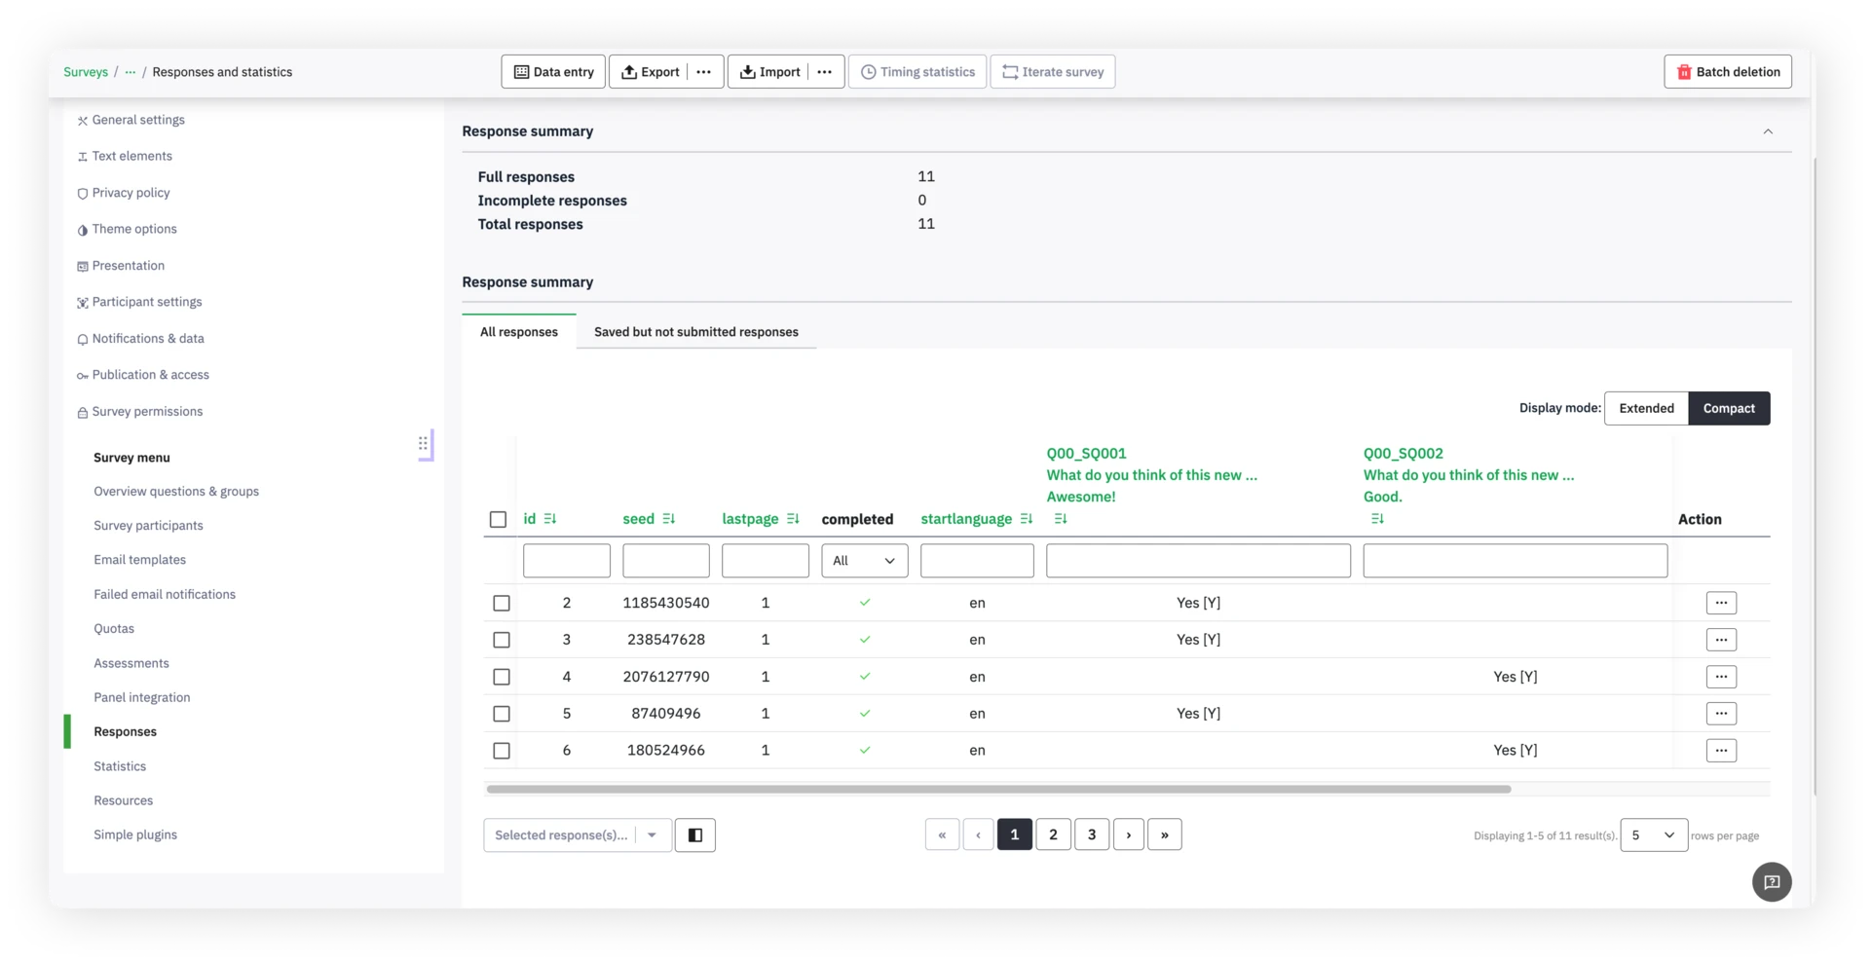Image resolution: width=1872 pixels, height=964 pixels.
Task: Open Statistics in the survey menu
Action: (x=120, y=766)
